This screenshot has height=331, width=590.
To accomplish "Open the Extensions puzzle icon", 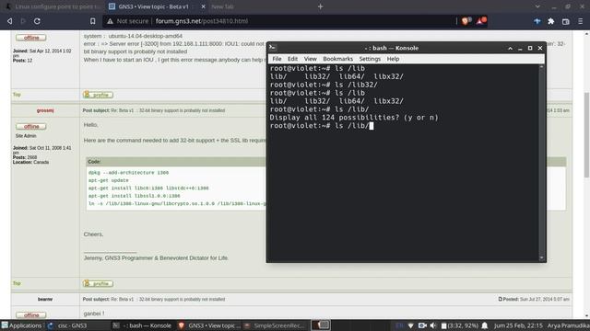I will [551, 21].
